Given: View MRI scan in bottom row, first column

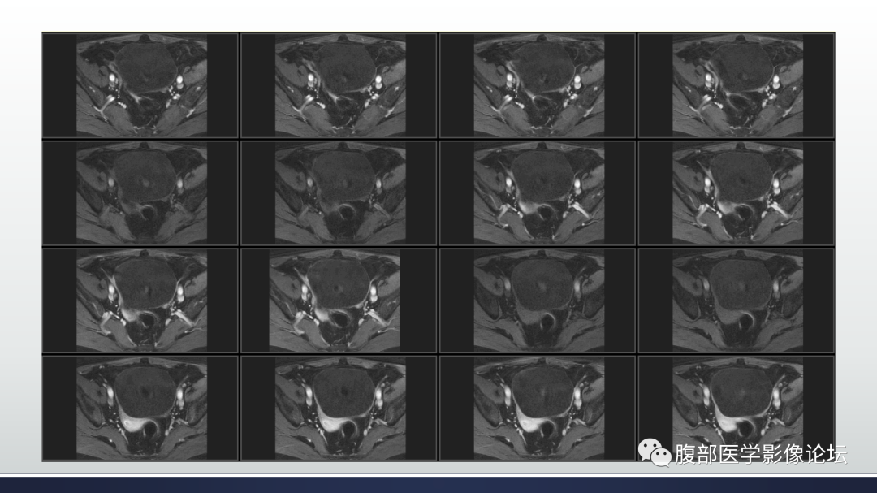Looking at the screenshot, I should (140, 408).
